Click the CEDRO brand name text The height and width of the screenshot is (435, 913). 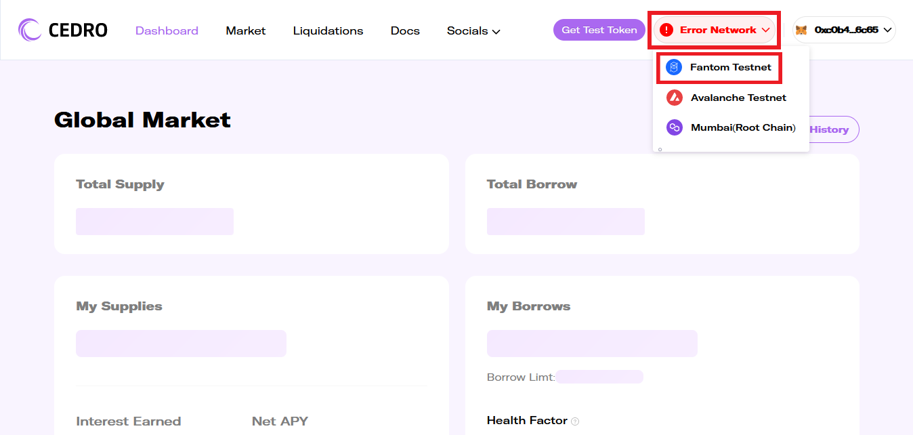click(78, 30)
